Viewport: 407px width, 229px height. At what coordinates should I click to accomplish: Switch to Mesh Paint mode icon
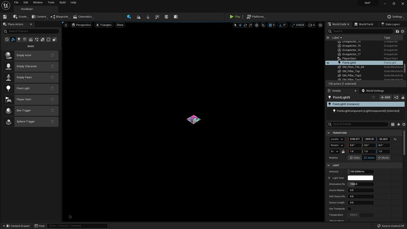point(157,17)
